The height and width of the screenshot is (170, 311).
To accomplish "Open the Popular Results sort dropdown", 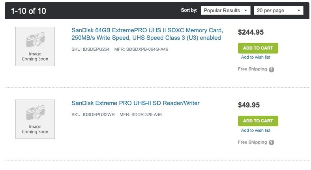I will tap(225, 11).
